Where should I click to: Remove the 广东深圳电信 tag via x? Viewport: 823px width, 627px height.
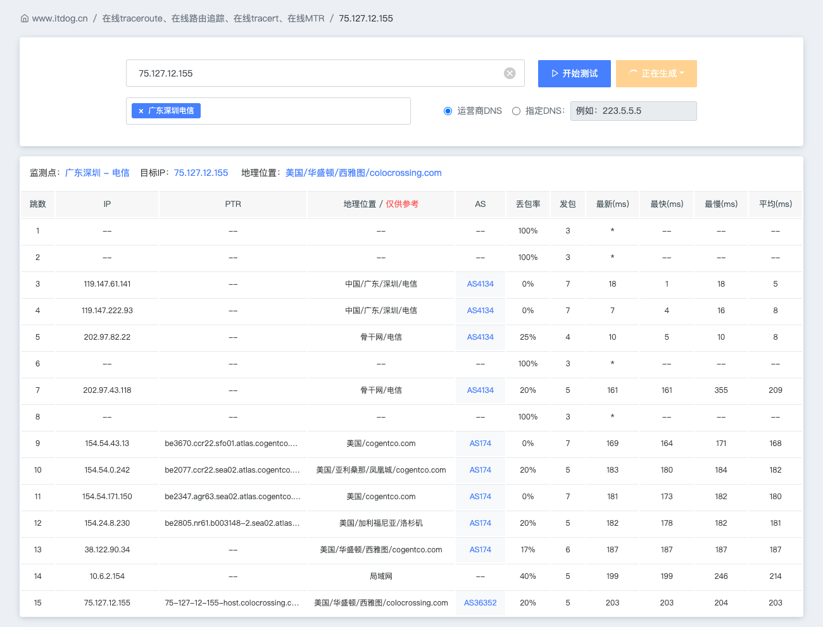tap(141, 111)
